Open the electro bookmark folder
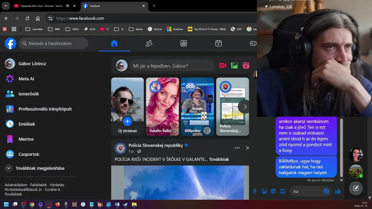Viewport: 372px width, 209px height. [x=136, y=29]
